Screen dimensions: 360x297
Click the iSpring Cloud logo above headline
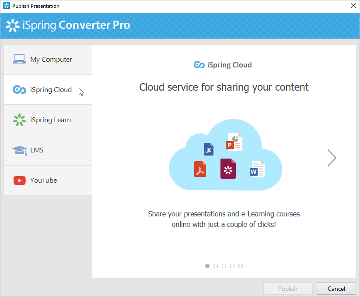pos(223,65)
